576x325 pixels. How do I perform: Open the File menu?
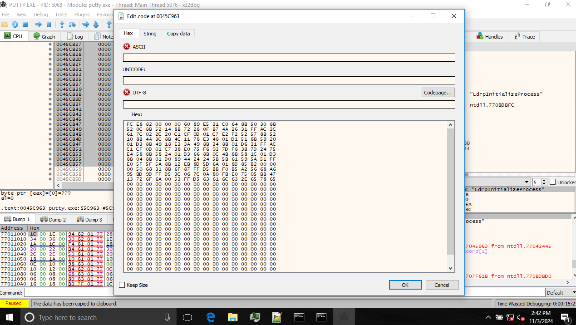pyautogui.click(x=6, y=15)
